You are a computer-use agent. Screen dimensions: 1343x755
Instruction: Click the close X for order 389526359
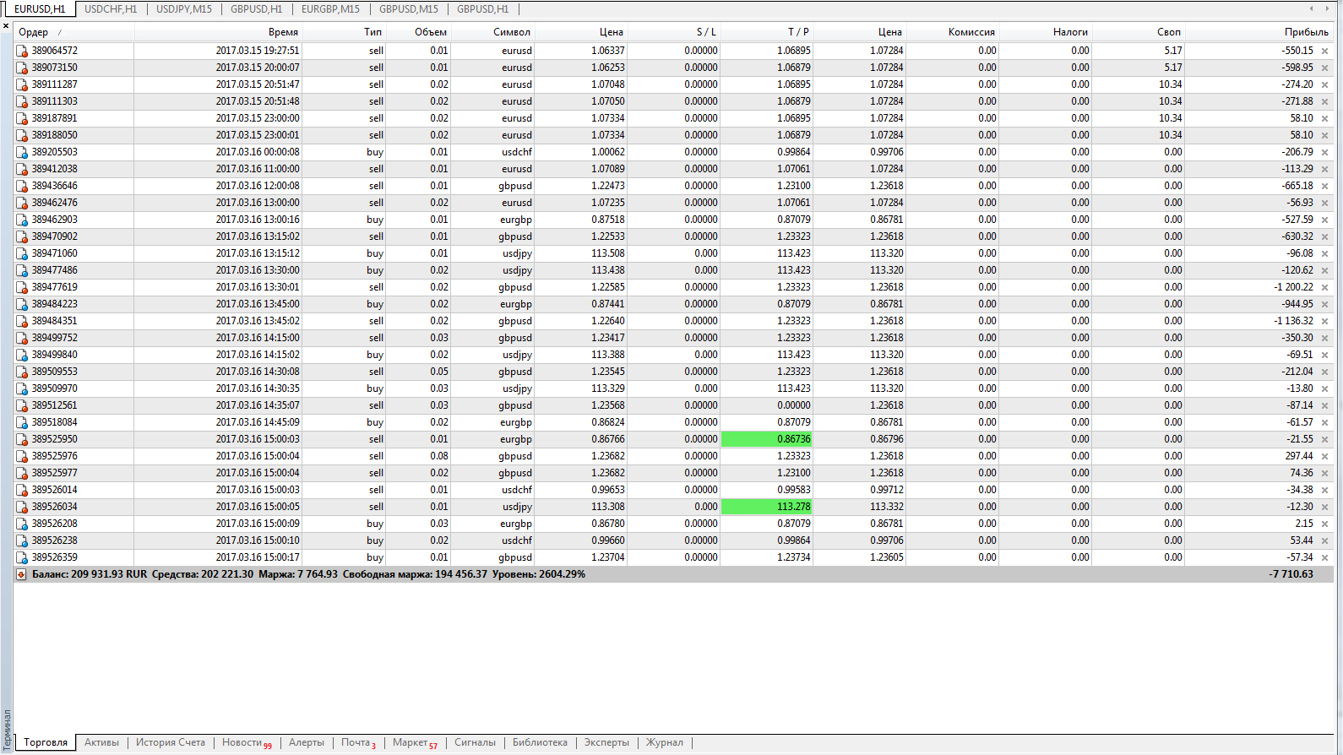(x=1324, y=558)
